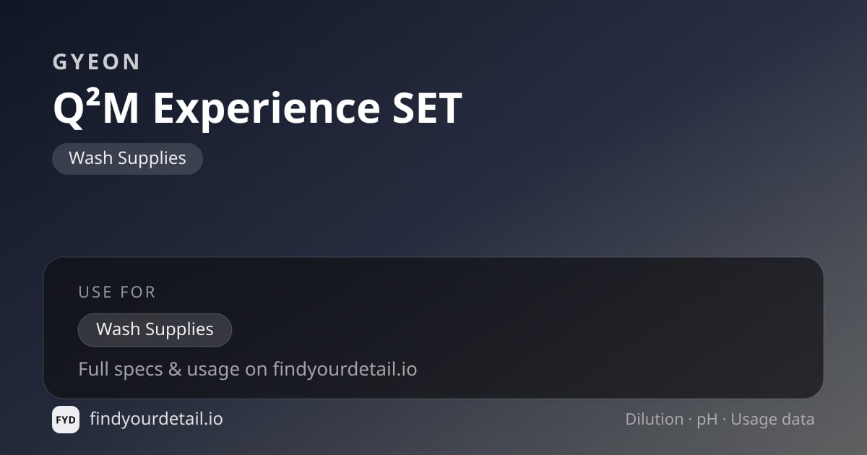The image size is (867, 455).
Task: Click the pH label in the footer
Action: [707, 420]
